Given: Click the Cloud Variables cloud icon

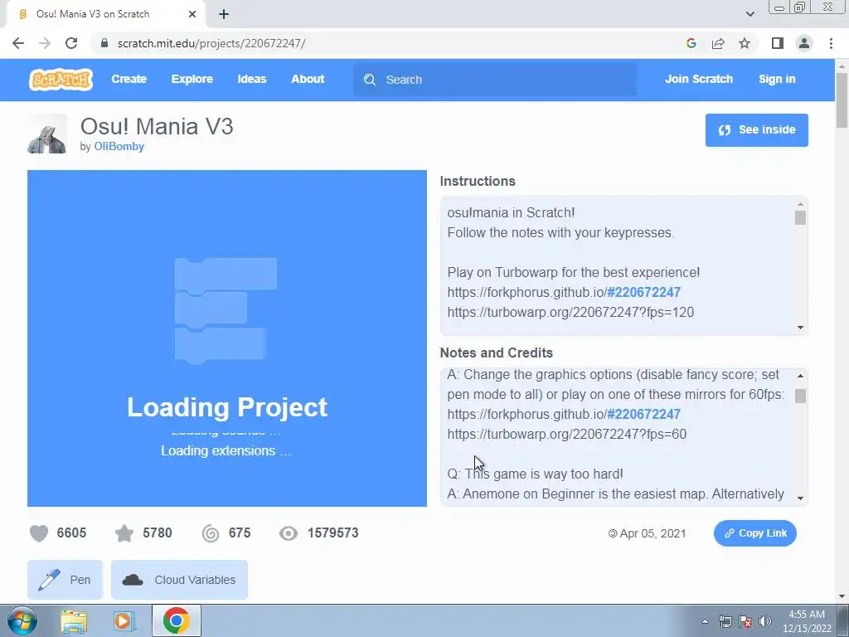Looking at the screenshot, I should (x=133, y=580).
